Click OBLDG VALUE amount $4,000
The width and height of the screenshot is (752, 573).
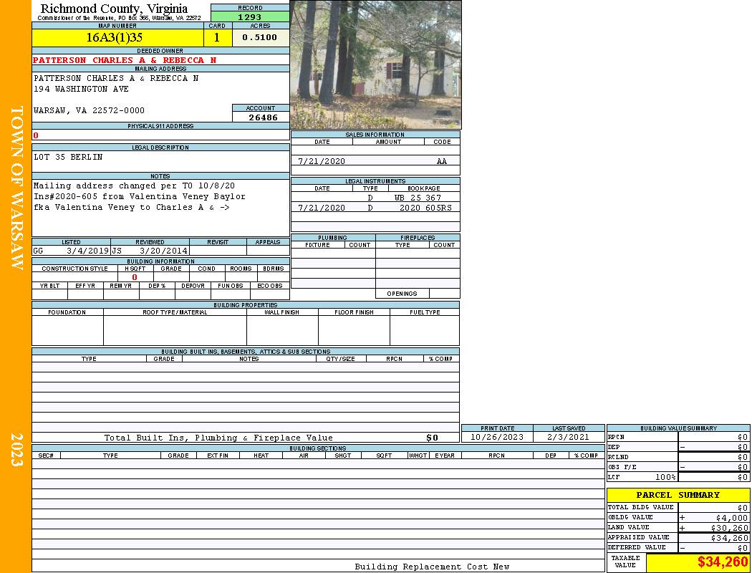tap(732, 518)
